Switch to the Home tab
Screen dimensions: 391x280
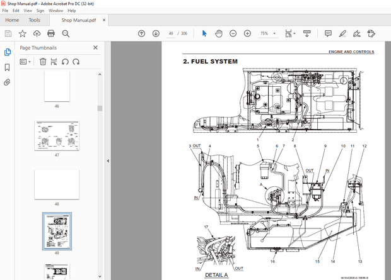pos(12,20)
